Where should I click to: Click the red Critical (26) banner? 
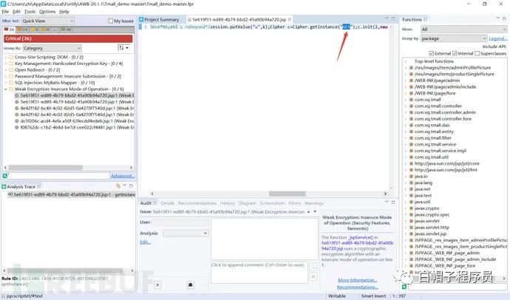point(68,38)
